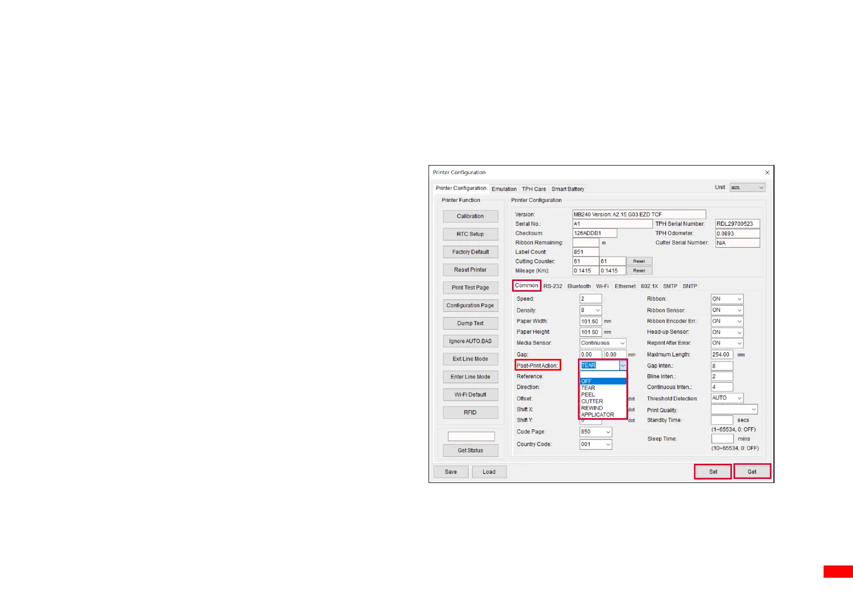
Task: Click the Wi-Fi Default button
Action: 470,394
